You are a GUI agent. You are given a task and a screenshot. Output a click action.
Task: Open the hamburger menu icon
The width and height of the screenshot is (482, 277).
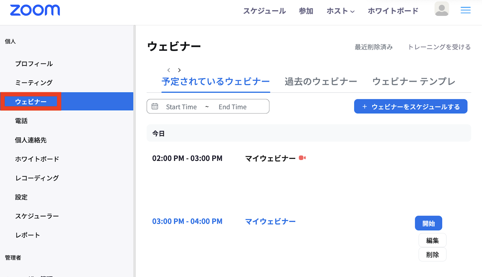pyautogui.click(x=465, y=10)
